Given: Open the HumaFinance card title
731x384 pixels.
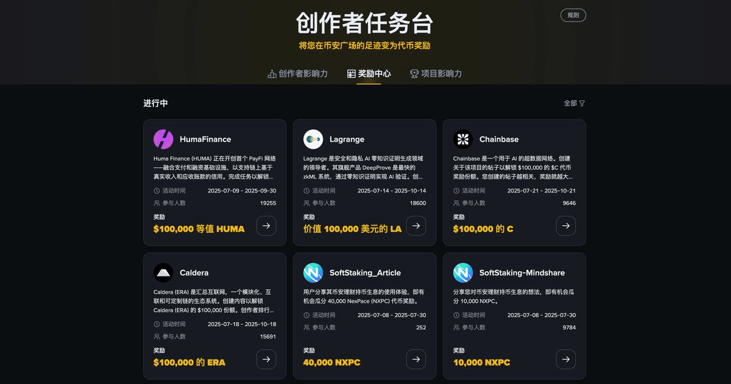Looking at the screenshot, I should pos(205,139).
